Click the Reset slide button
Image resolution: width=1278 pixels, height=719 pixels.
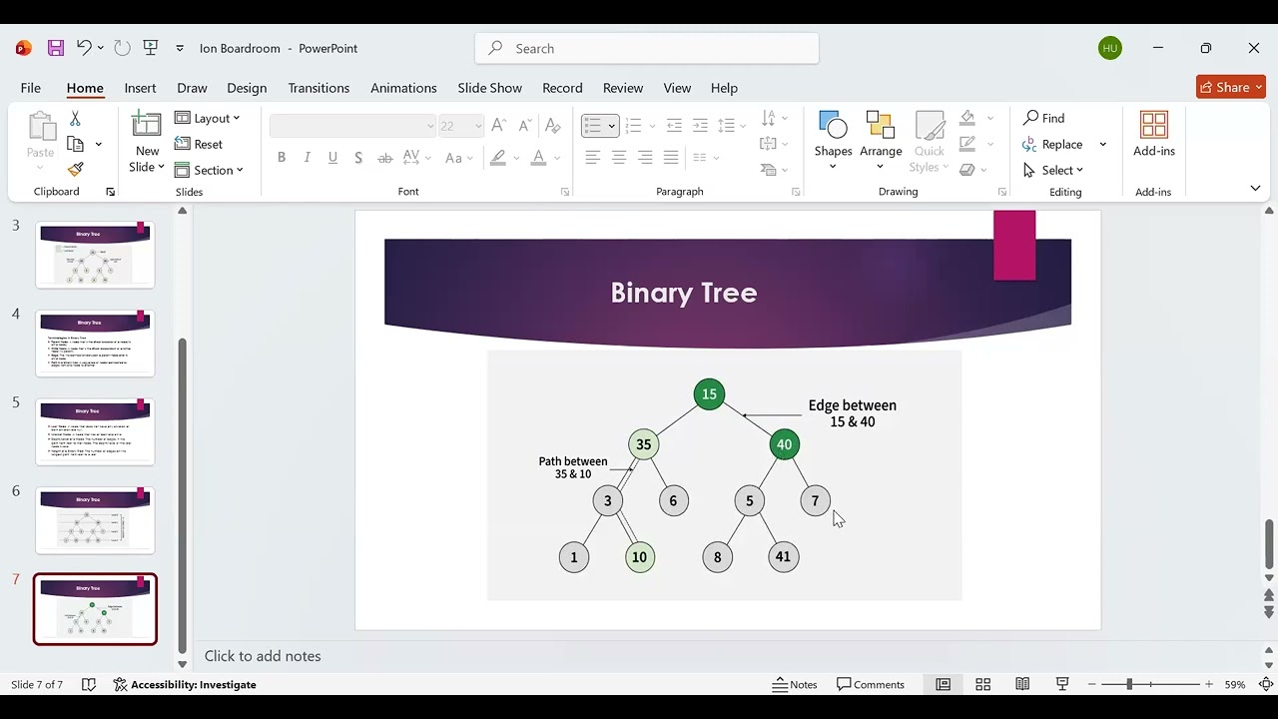click(x=200, y=144)
